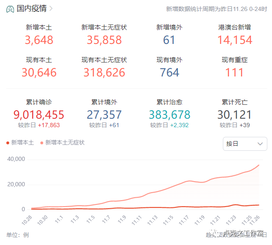Toggle the 新增本土 legend series
272x245 pixels.
click(20, 143)
